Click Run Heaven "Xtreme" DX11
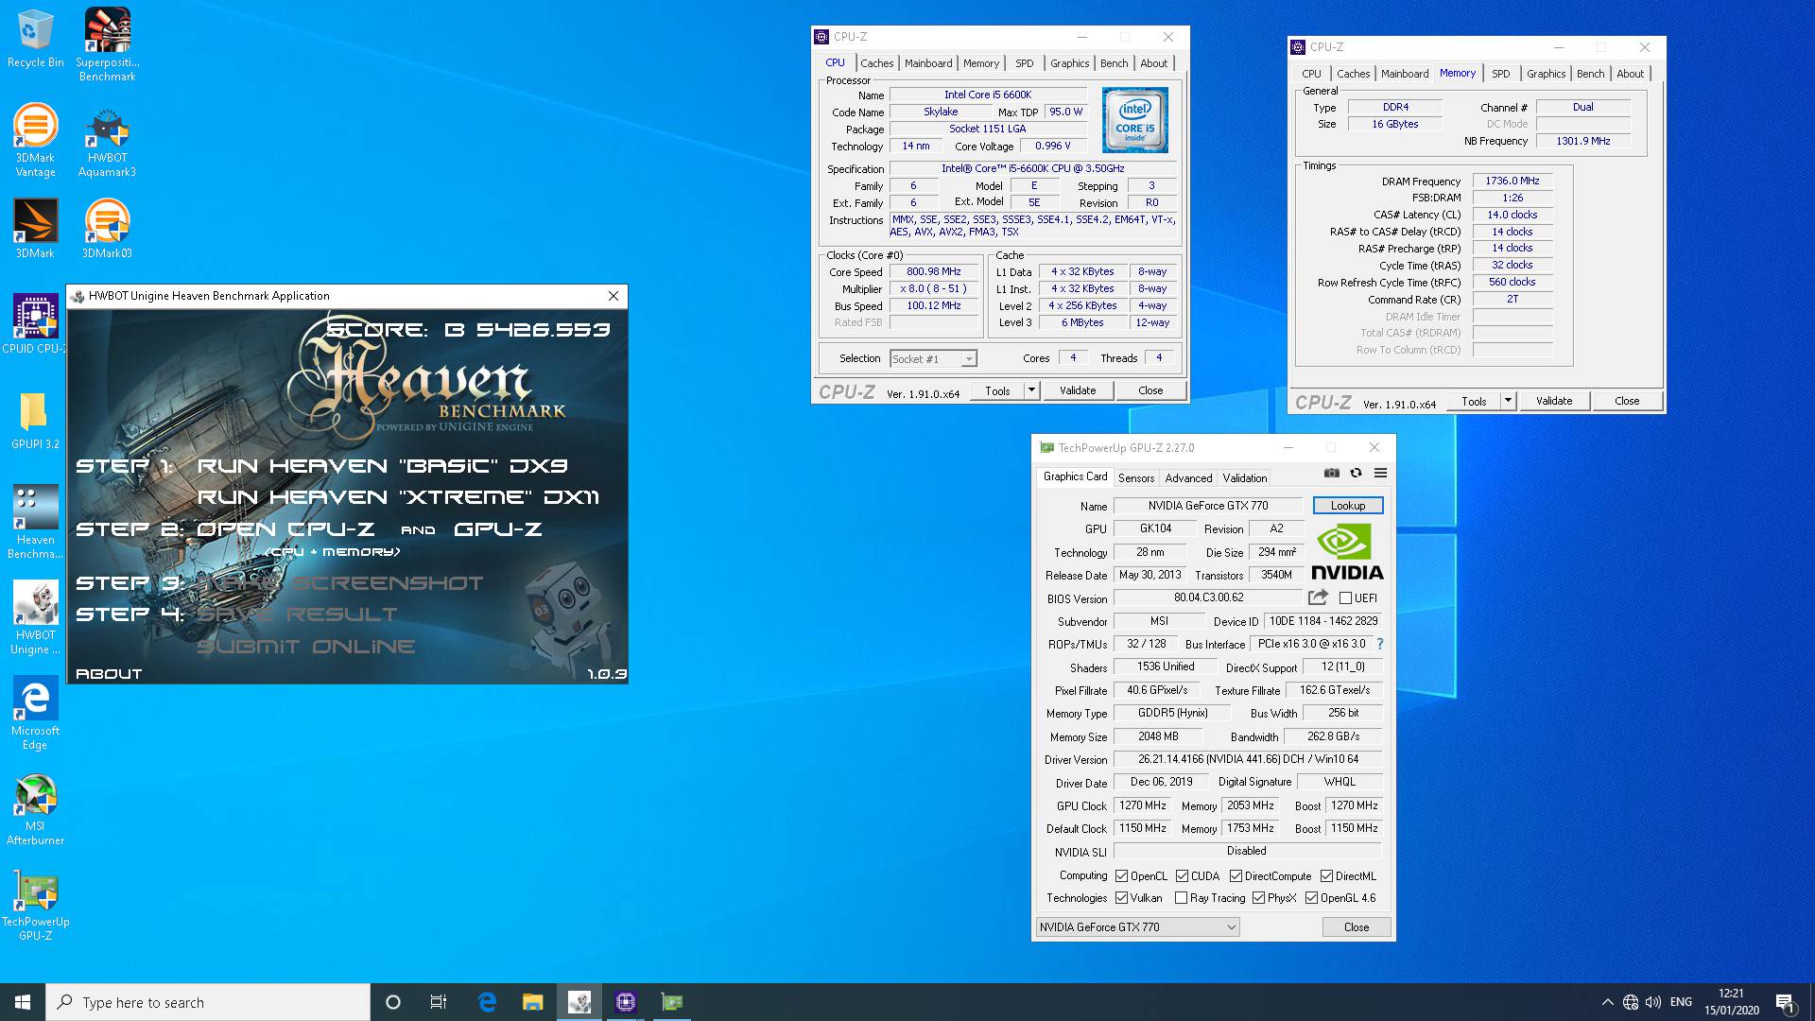This screenshot has height=1021, width=1815. click(x=398, y=497)
